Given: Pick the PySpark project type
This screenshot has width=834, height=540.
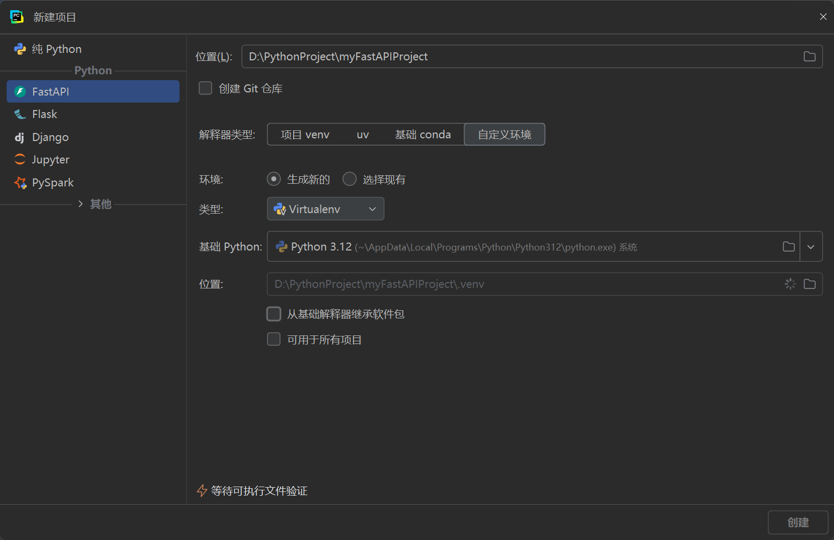Looking at the screenshot, I should 93,183.
